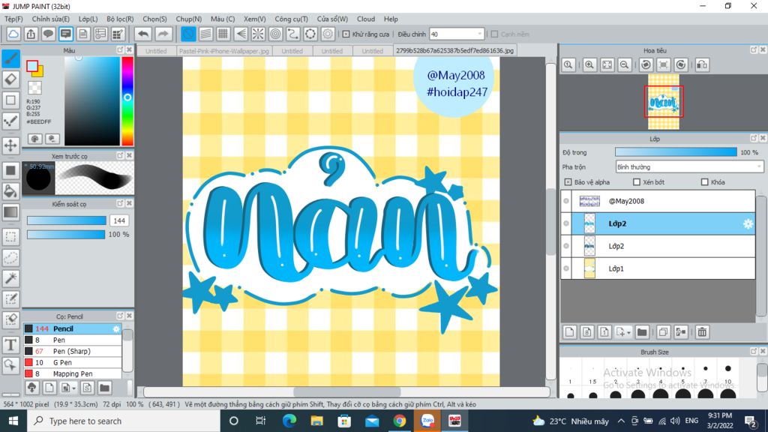The width and height of the screenshot is (768, 432).
Task: Click the Độ trong layer opacity slider
Action: tap(676, 152)
